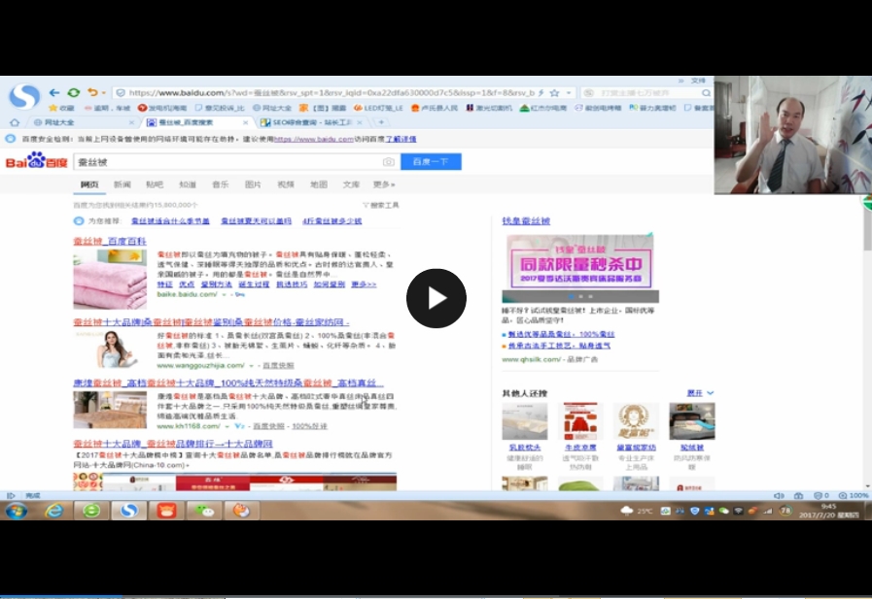Image resolution: width=872 pixels, height=599 pixels.
Task: Play the video with the center play button
Action: pos(436,298)
